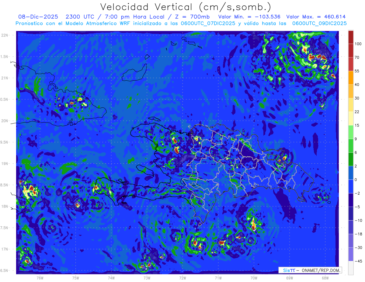This screenshot has height=282, width=365.
Task: Pick the orange swatch between 55 and 40
Action: pos(351,78)
